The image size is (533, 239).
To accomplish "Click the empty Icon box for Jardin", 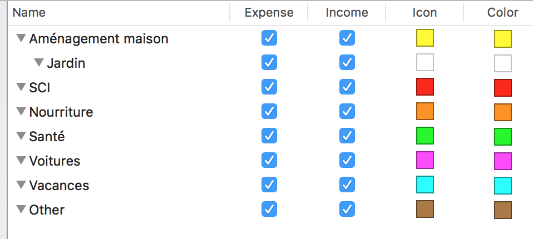I will [425, 62].
